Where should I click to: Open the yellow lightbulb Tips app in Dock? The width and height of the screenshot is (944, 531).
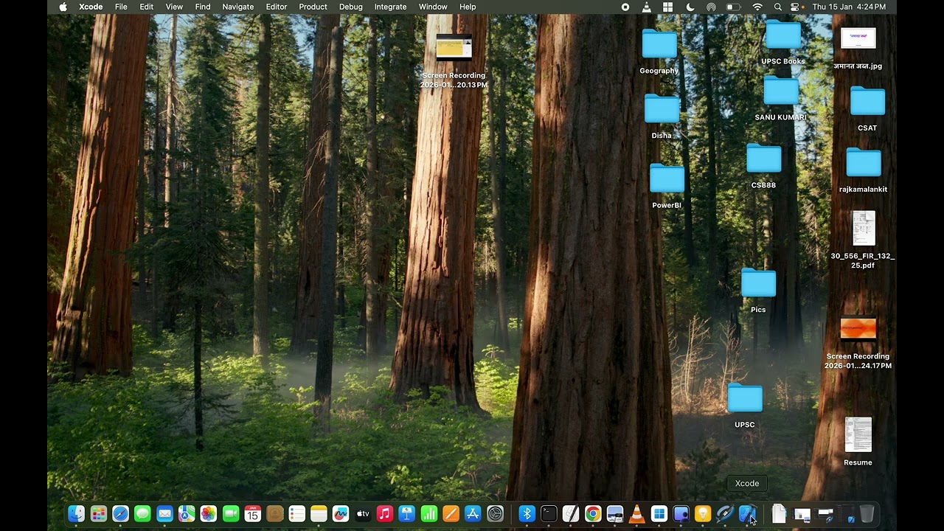703,514
